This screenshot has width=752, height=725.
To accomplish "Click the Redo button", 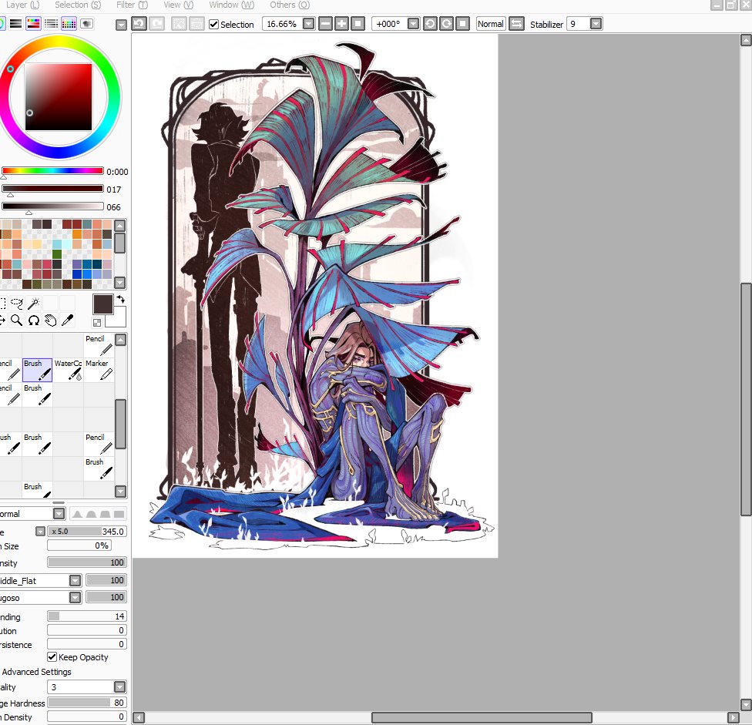I will click(x=157, y=23).
